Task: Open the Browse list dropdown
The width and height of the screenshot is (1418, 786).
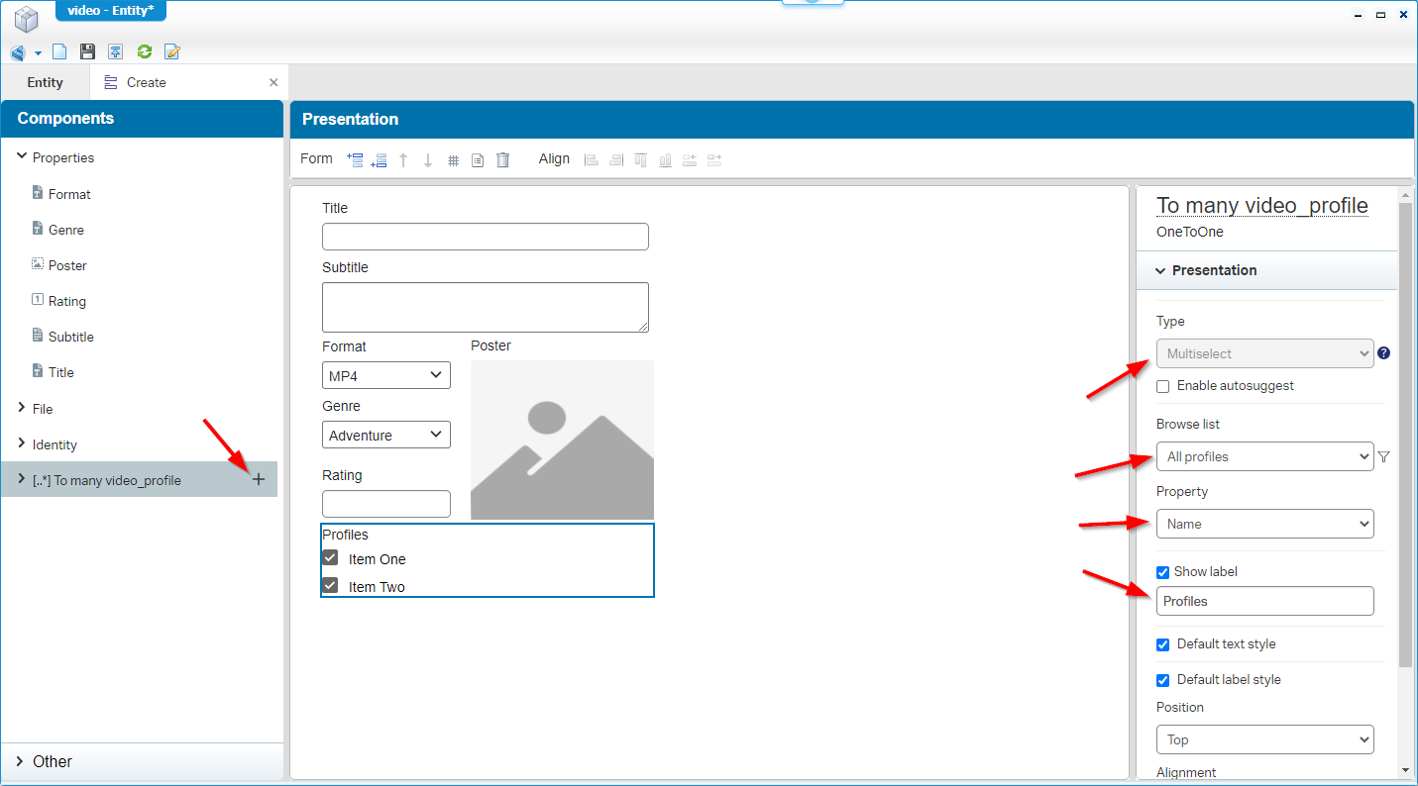Action: tap(1264, 456)
